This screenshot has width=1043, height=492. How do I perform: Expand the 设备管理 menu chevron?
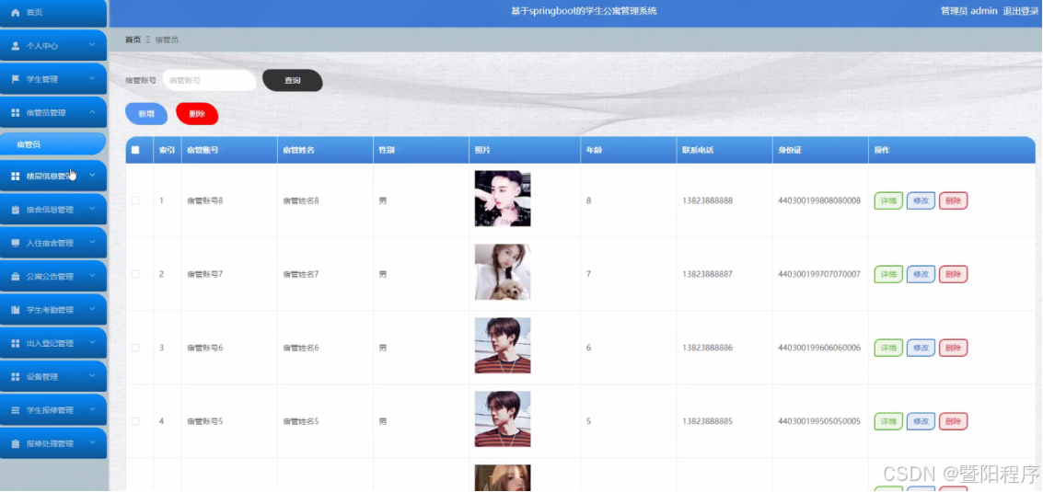click(92, 376)
